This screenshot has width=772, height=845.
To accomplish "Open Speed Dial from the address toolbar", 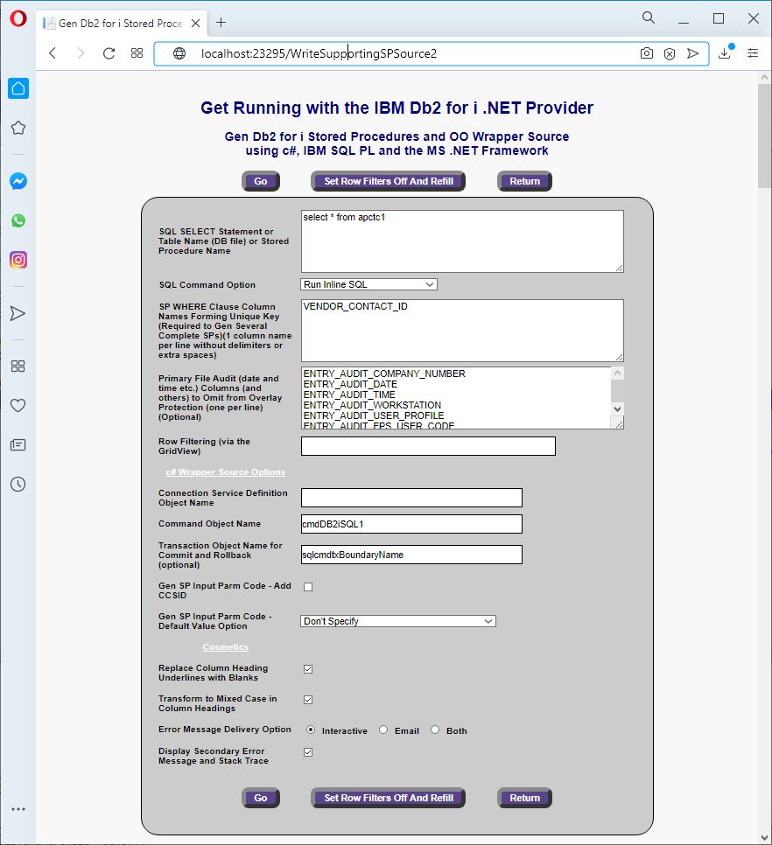I will coord(137,53).
